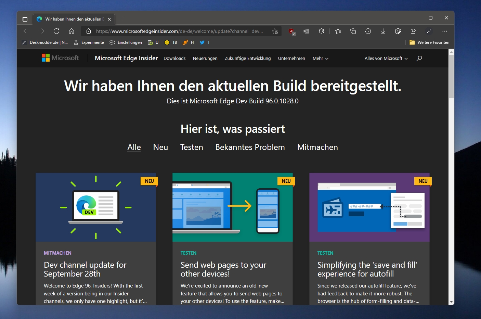
Task: Open Neuerungen in the site navigation
Action: 205,59
